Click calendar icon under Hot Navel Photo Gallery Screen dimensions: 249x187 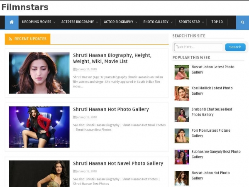point(74,171)
